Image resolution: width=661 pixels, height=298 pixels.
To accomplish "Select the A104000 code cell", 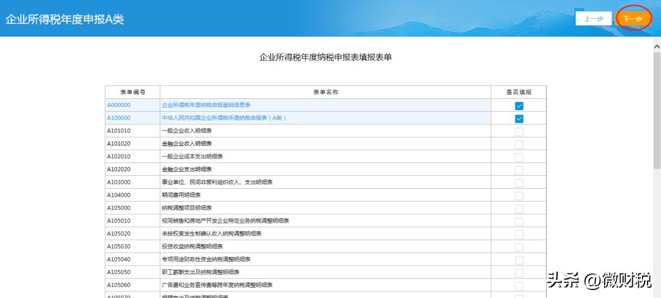I will [x=132, y=195].
